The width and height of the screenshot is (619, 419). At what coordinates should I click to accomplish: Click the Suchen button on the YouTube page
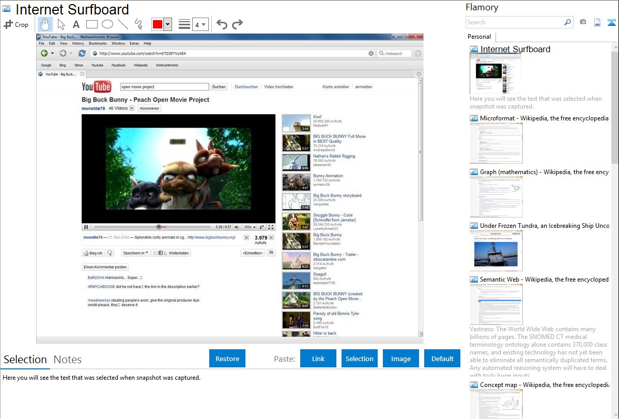click(219, 87)
